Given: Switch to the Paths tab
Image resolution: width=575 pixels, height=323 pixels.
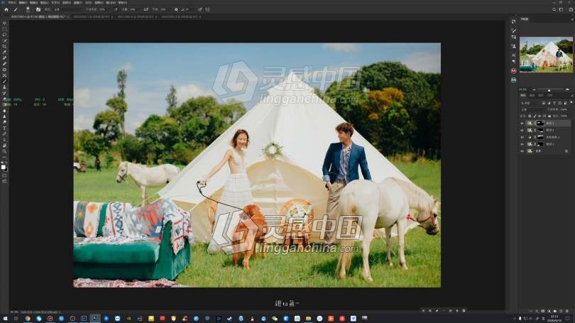Looking at the screenshot, I should tap(541, 96).
